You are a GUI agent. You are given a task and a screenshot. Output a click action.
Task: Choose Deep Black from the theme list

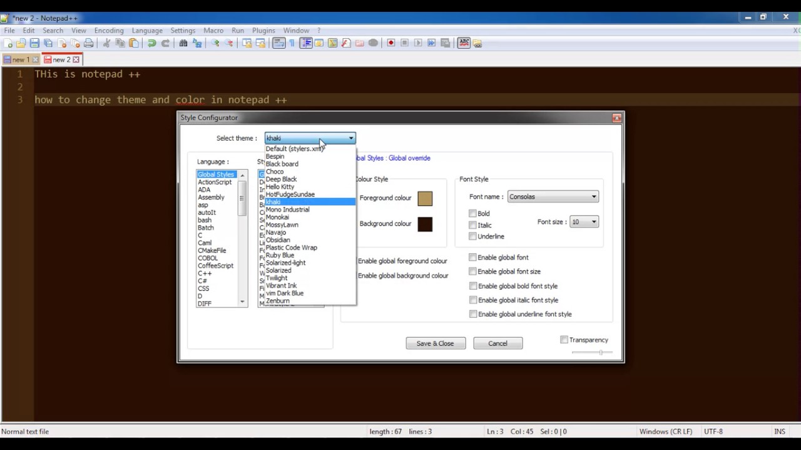coord(310,179)
